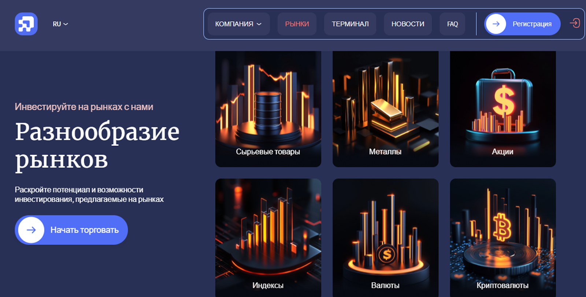
Task: Click the blue site logo icon
Action: click(x=26, y=24)
